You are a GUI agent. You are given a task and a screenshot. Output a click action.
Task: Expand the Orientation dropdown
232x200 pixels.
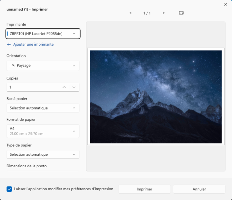coord(43,66)
